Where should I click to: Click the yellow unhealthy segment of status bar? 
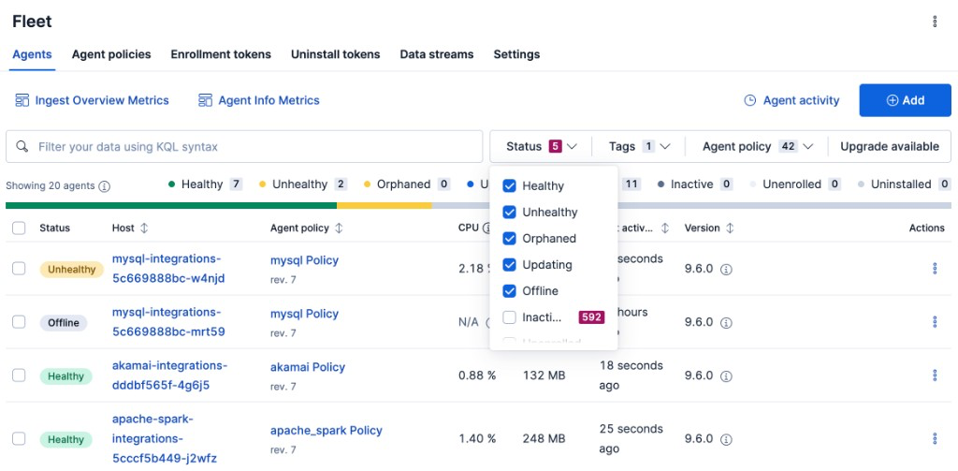coord(385,205)
